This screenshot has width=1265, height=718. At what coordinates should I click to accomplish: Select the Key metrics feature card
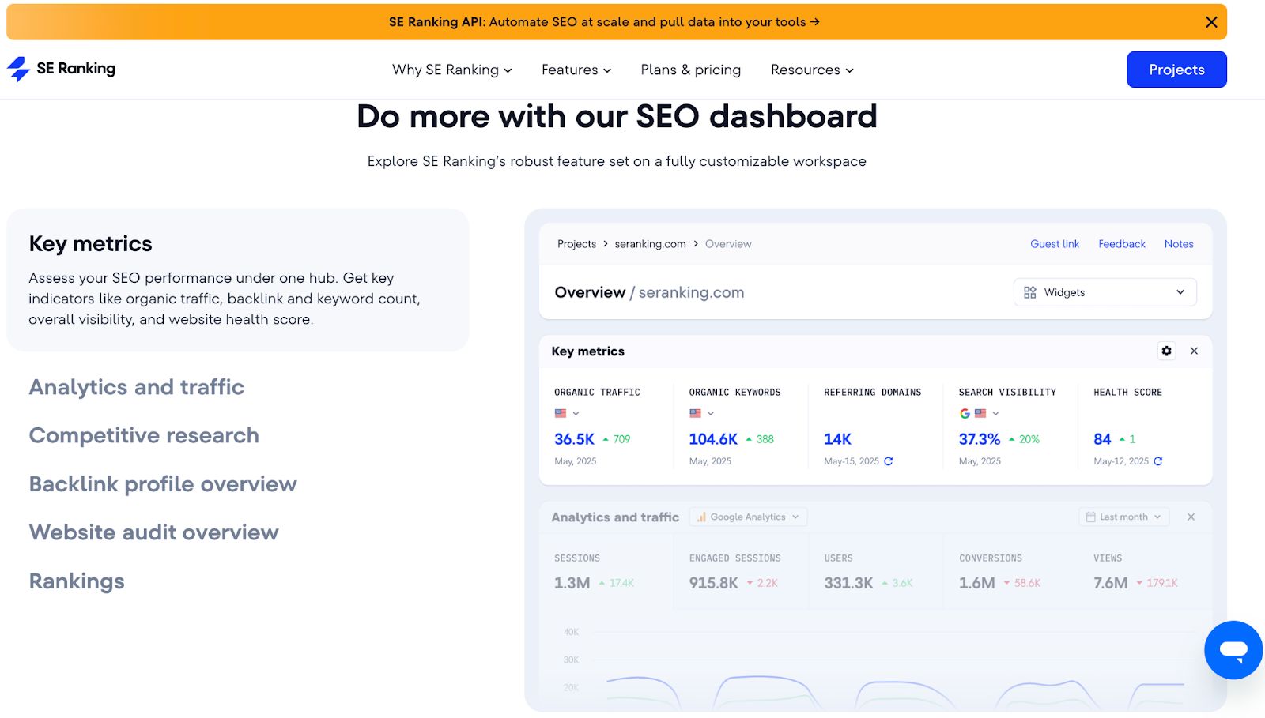238,280
